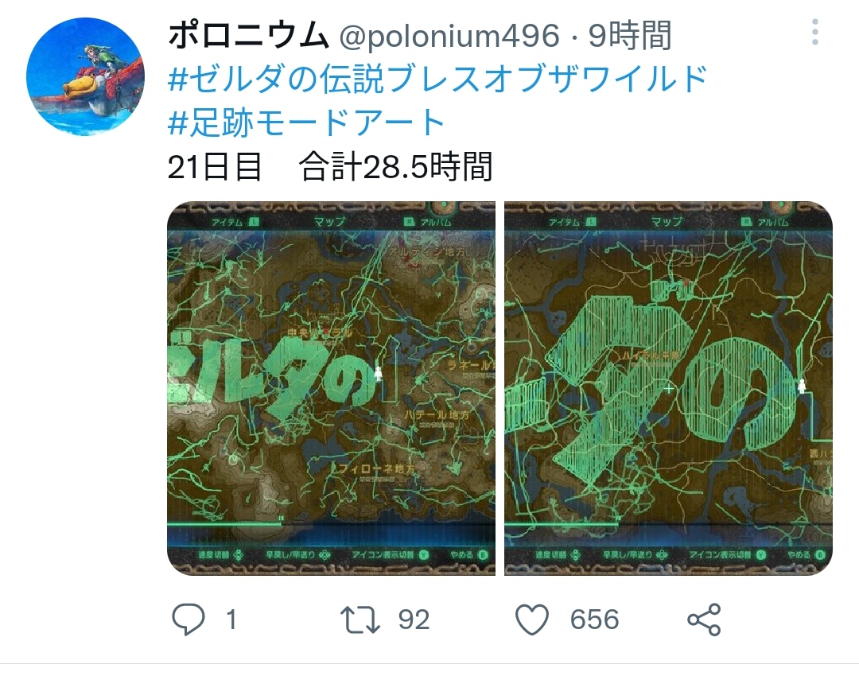859x676 pixels.
Task: Click the tweet text 21日目 合計28.5時間
Action: 330,166
